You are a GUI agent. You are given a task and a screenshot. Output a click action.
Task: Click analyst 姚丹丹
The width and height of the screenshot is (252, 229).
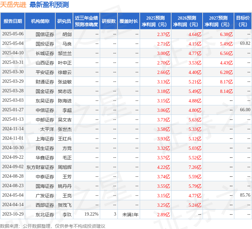point(64,186)
